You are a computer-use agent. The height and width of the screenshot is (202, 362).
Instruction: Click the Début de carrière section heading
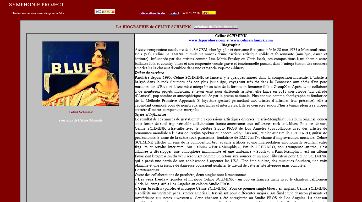tap(149, 73)
